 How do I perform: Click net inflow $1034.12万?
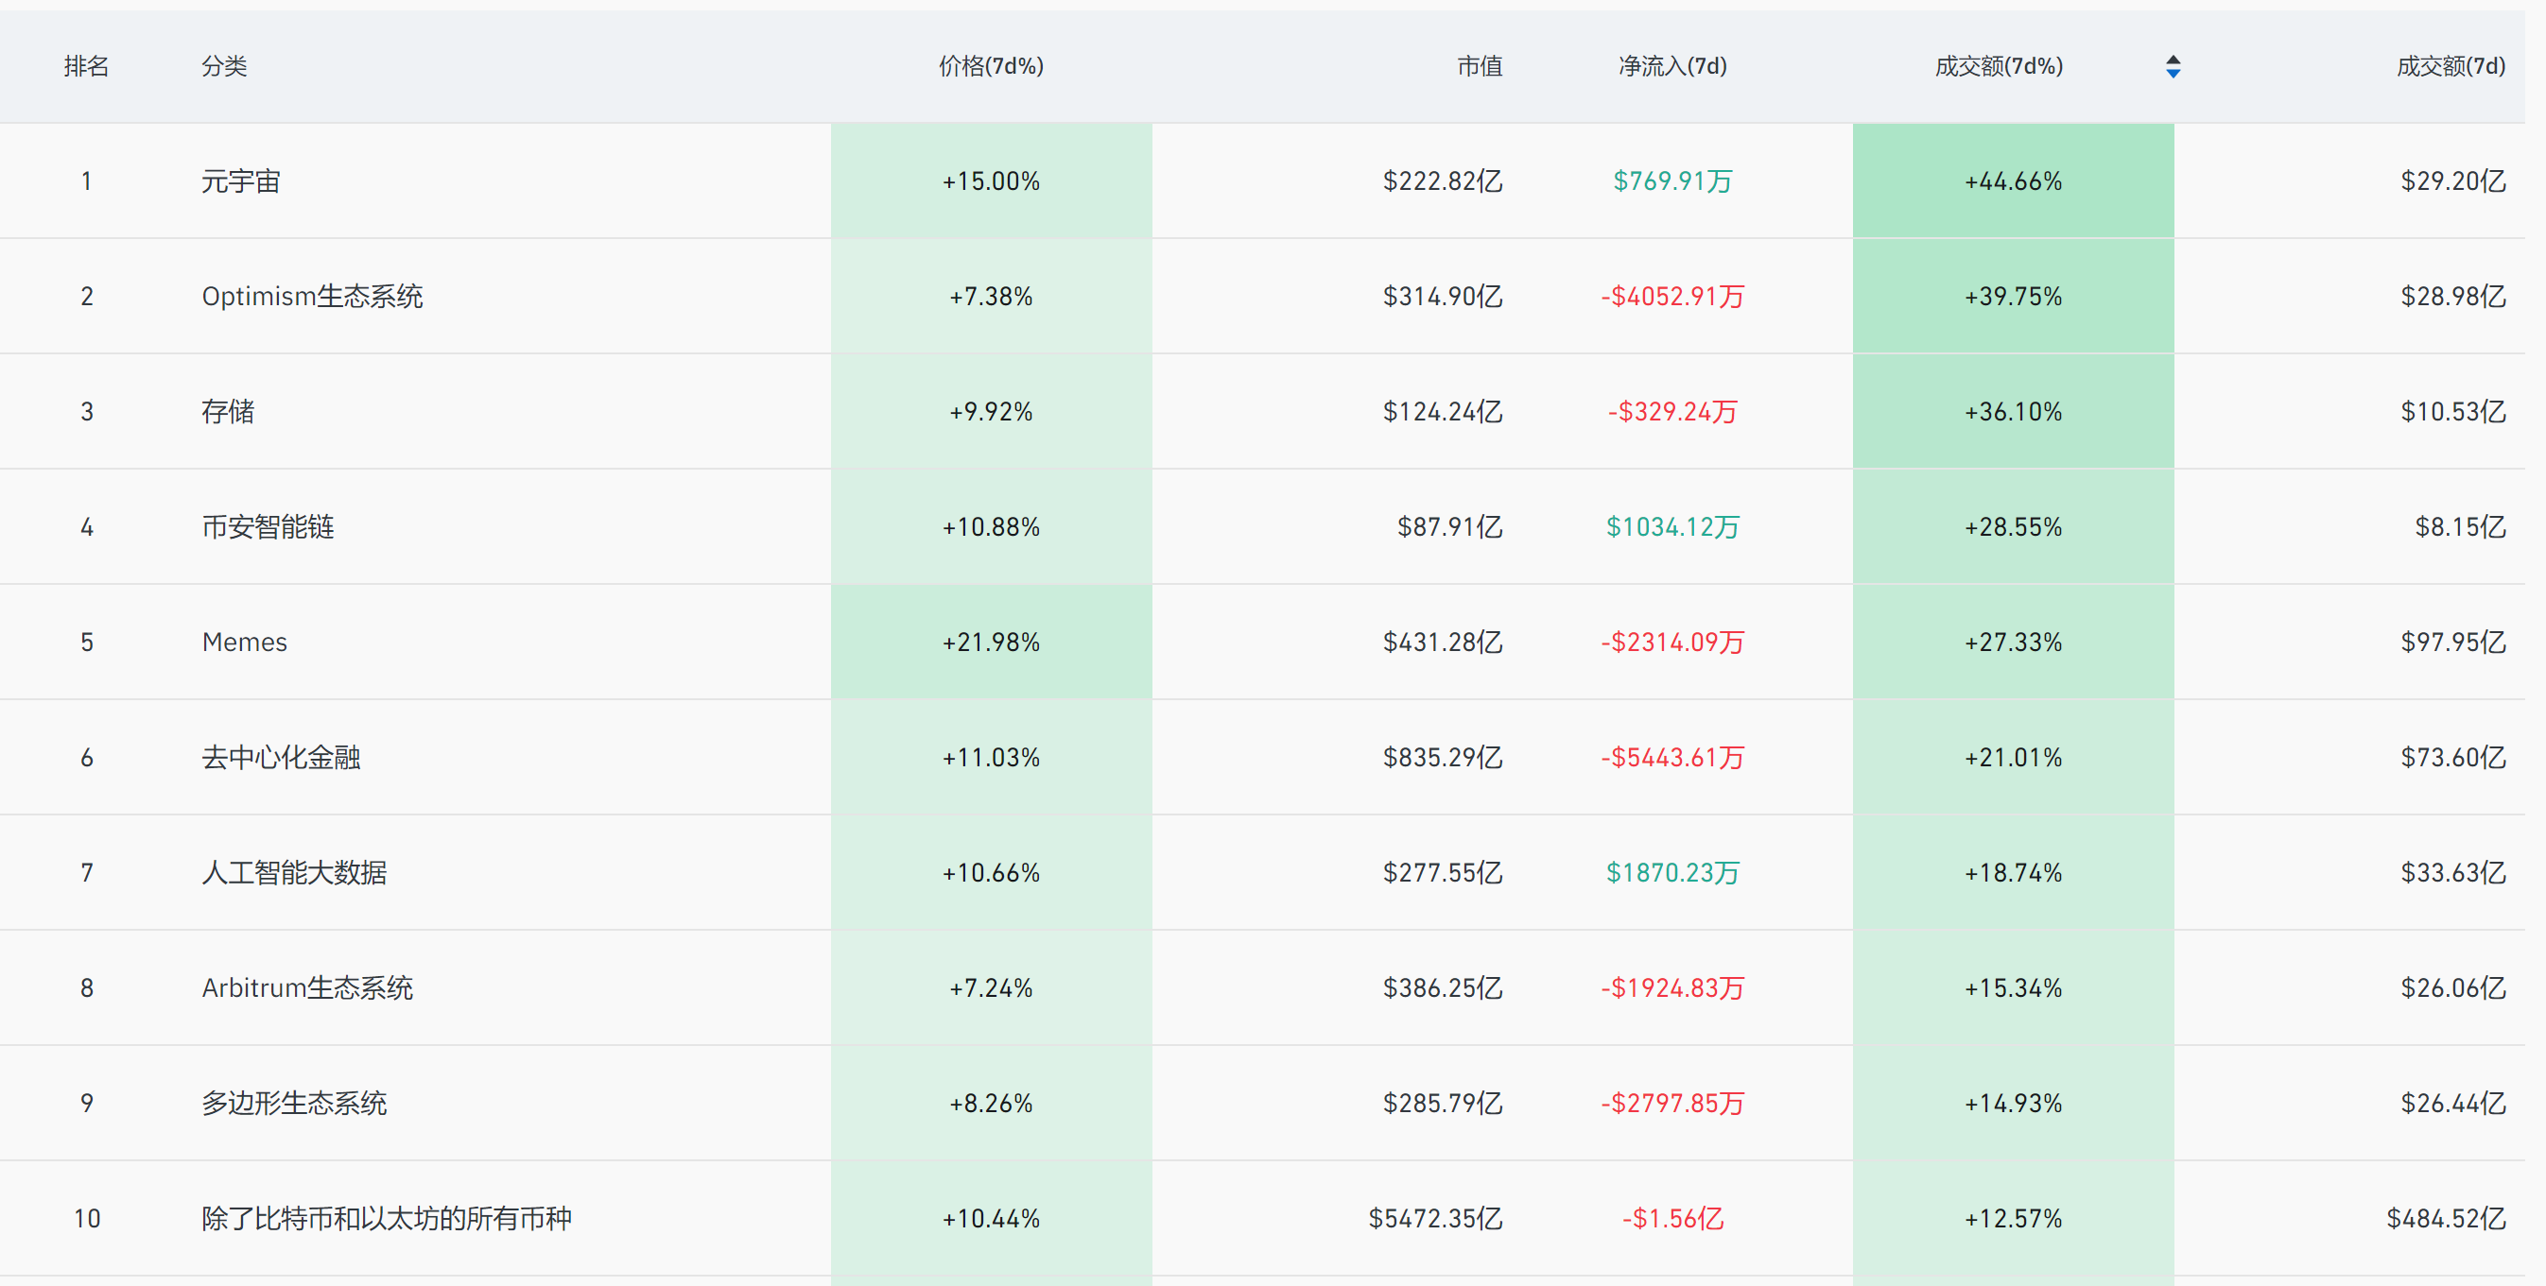(x=1672, y=527)
